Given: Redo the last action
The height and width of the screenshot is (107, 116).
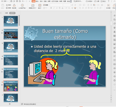Looking at the screenshot, I should click(x=26, y=1).
